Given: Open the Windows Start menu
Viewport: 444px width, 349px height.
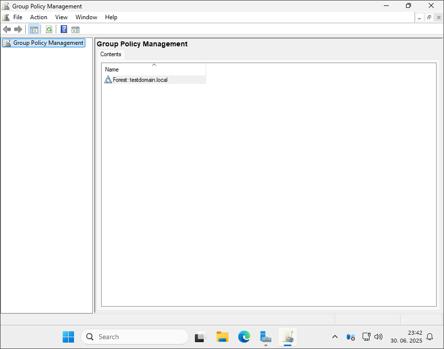Looking at the screenshot, I should (68, 337).
